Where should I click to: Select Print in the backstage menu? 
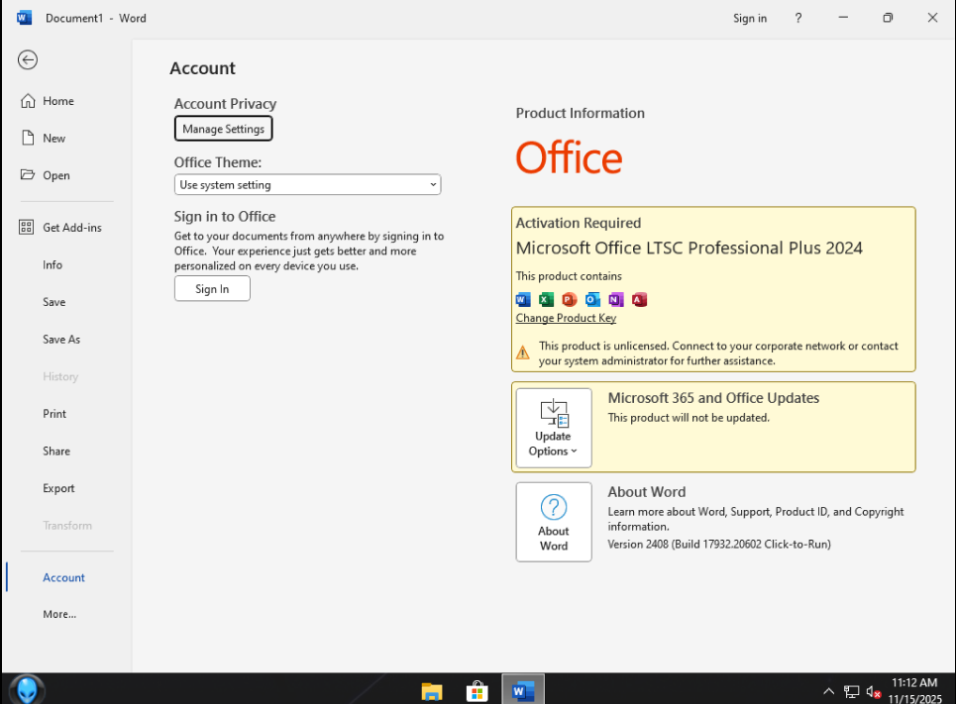[x=54, y=414]
